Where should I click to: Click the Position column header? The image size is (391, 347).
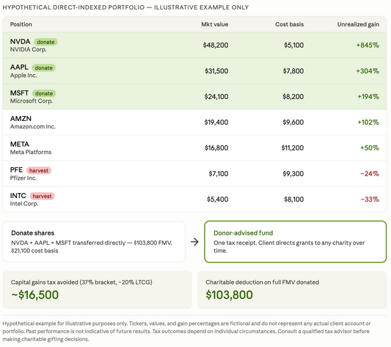21,24
